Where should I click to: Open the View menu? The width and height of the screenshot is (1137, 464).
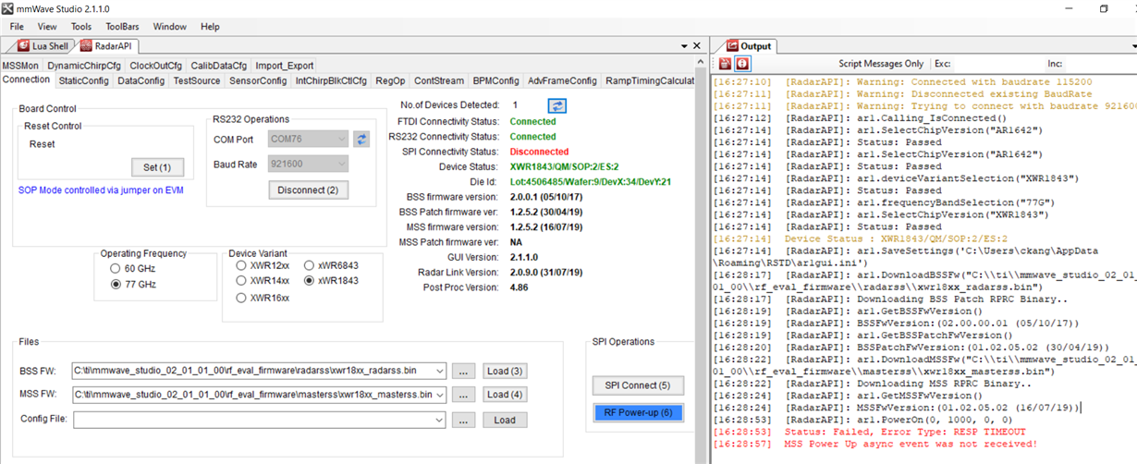tap(47, 27)
